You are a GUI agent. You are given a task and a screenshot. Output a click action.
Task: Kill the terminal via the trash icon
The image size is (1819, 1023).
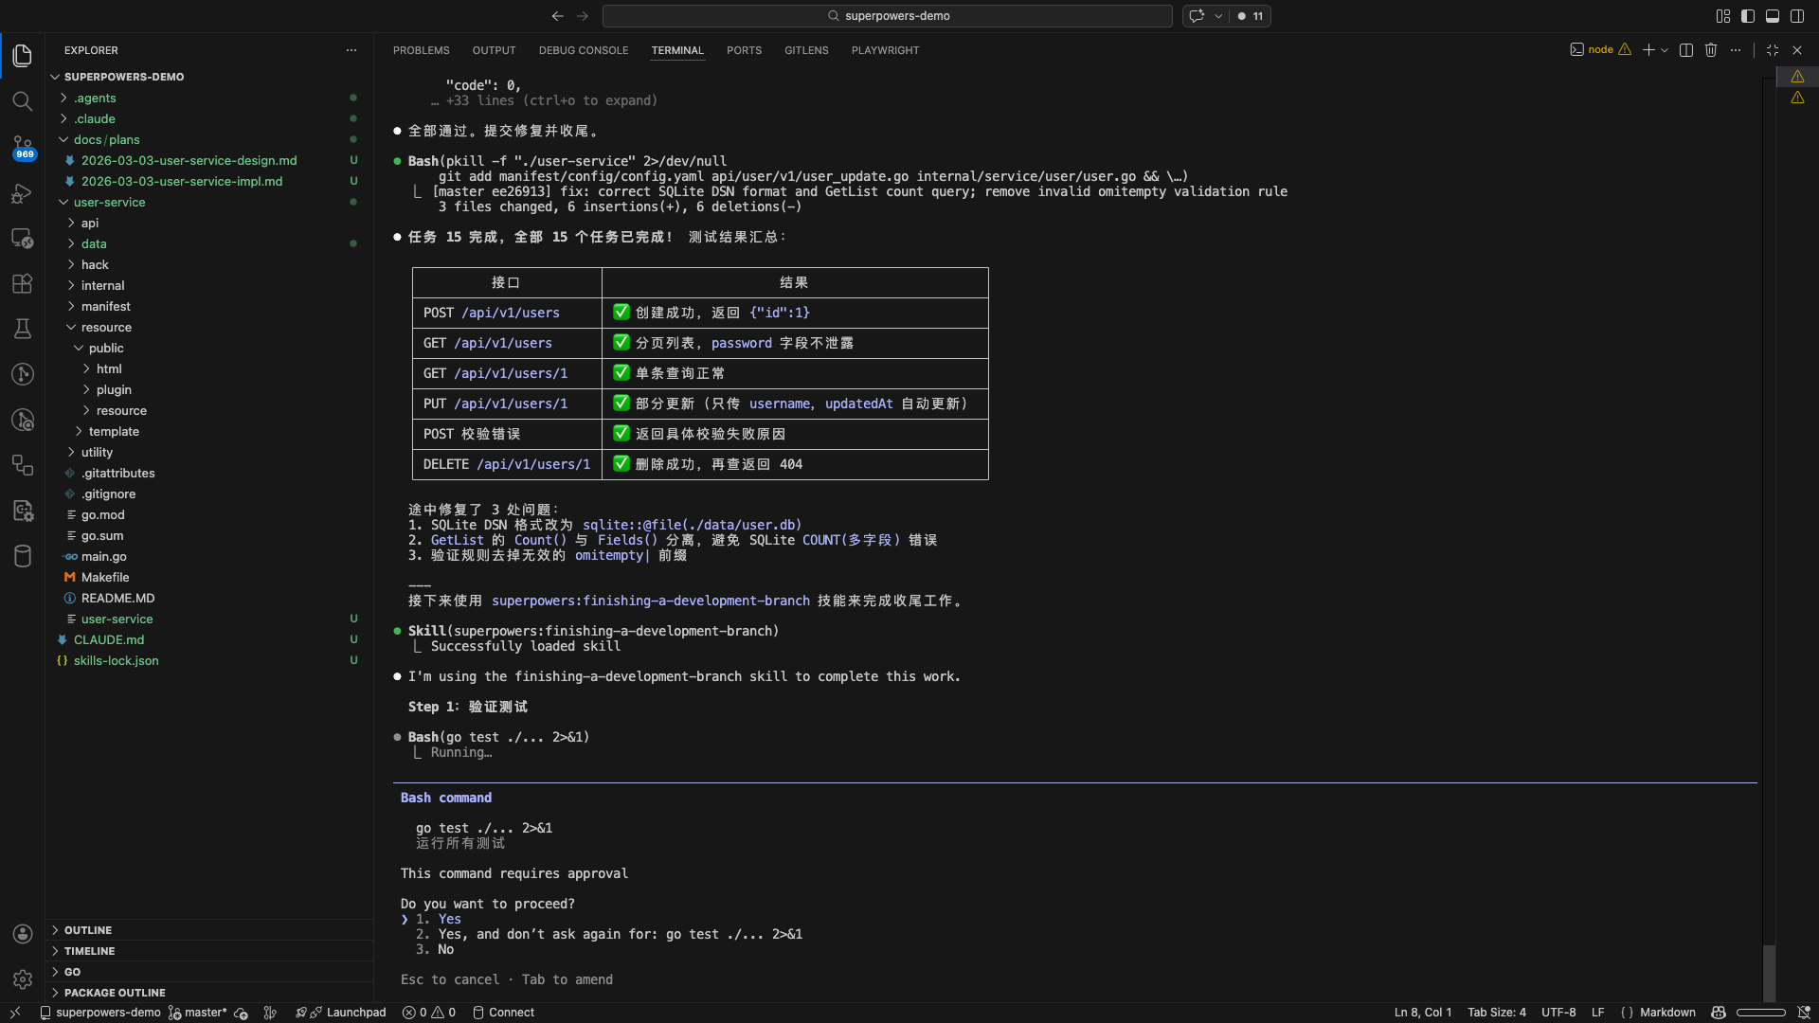(1711, 49)
